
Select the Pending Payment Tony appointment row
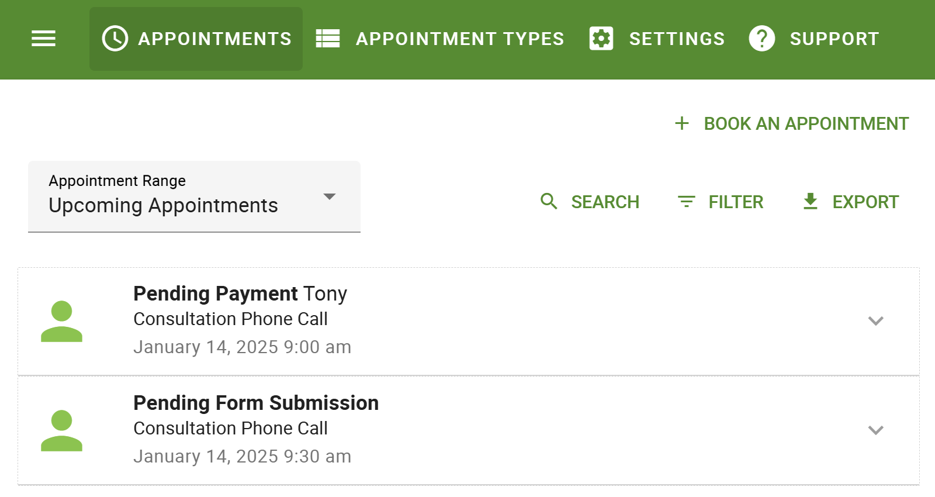click(x=409, y=320)
